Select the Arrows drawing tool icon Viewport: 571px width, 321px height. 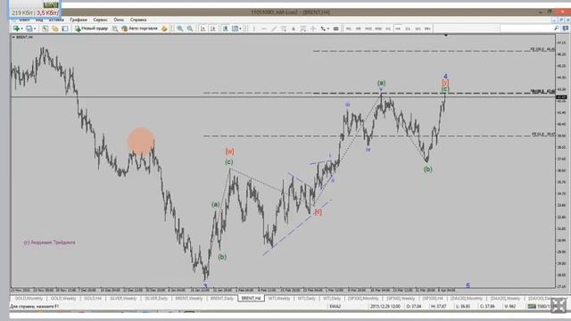(323, 29)
